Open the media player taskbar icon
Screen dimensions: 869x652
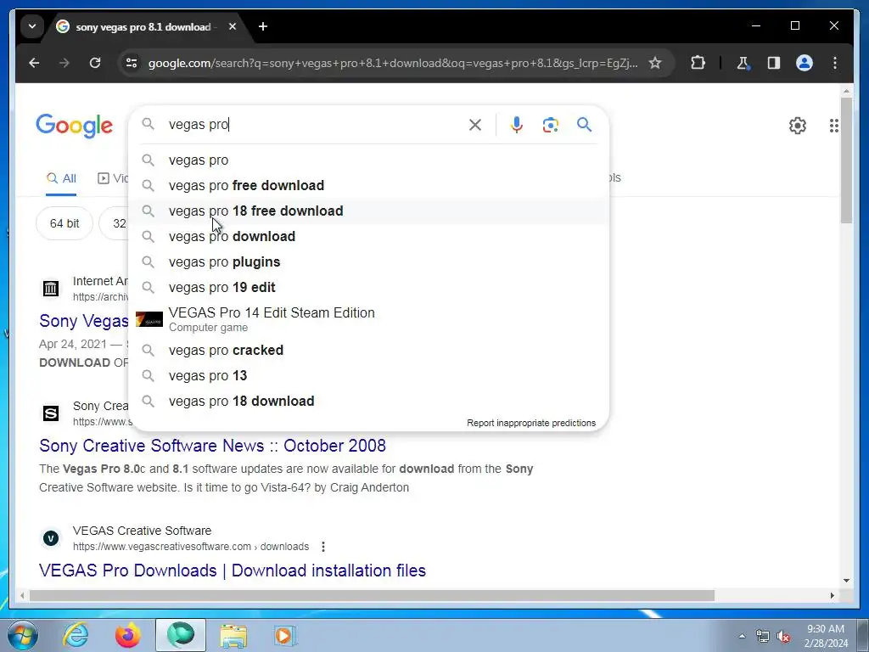tap(285, 635)
